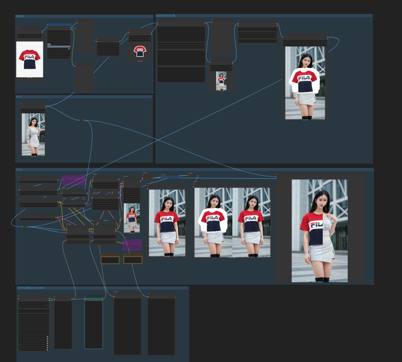Select the small dark-blue node atop lower group
The height and width of the screenshot is (362, 402).
[170, 177]
